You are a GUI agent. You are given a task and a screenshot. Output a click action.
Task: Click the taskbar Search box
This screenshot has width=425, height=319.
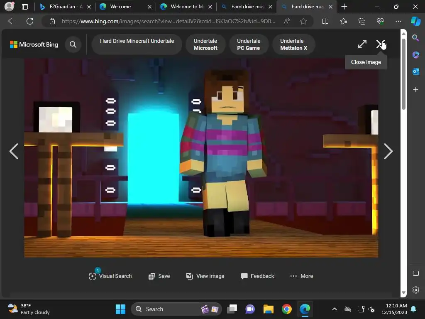(x=176, y=309)
